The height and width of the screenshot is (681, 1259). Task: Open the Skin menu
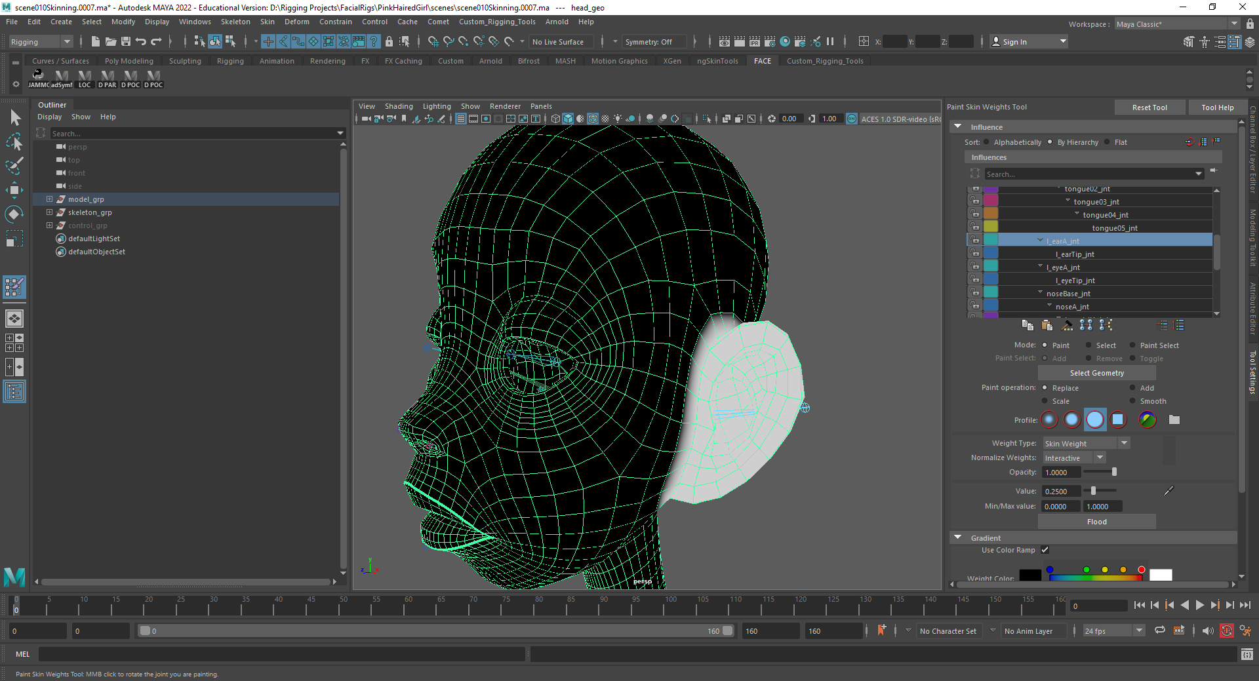click(267, 22)
